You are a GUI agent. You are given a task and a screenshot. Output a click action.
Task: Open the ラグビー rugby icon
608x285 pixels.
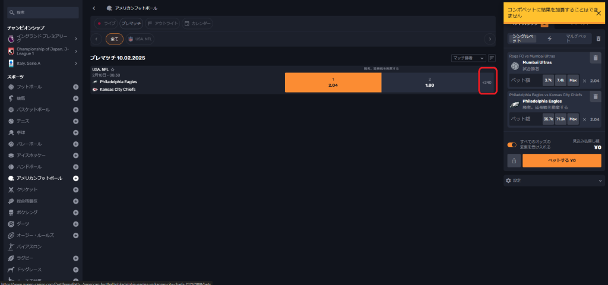click(11, 258)
